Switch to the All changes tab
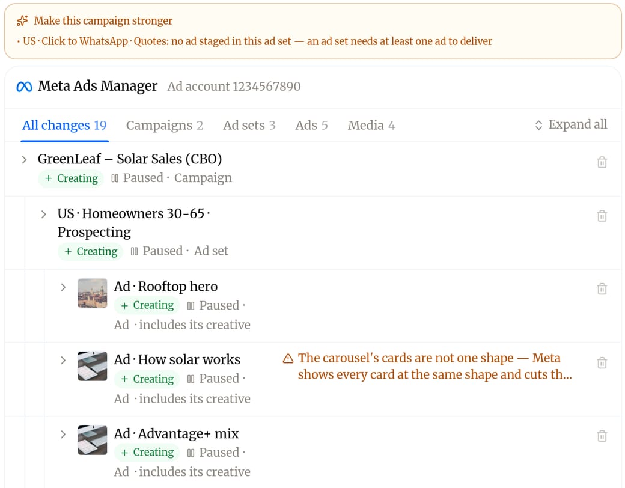Image resolution: width=625 pixels, height=488 pixels. pos(64,125)
